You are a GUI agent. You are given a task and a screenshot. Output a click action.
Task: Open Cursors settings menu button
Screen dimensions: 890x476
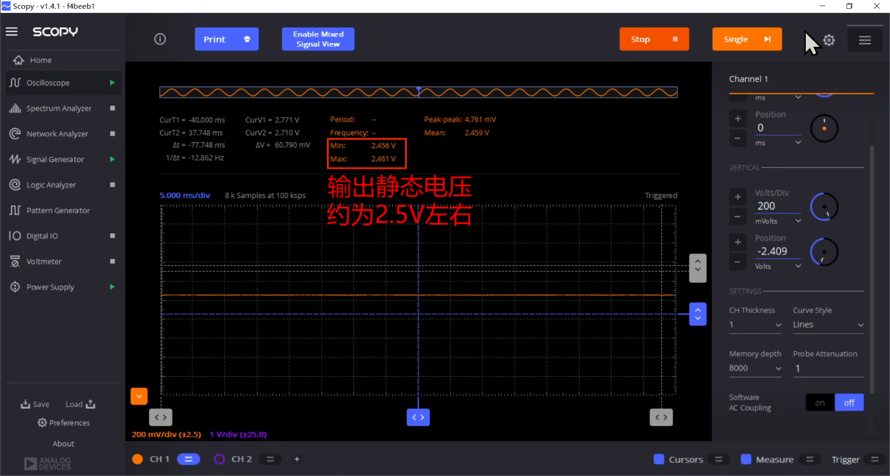719,459
